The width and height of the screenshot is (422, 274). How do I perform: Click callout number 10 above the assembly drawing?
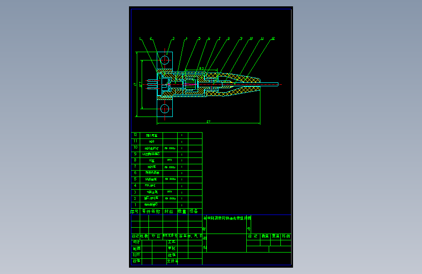251,39
